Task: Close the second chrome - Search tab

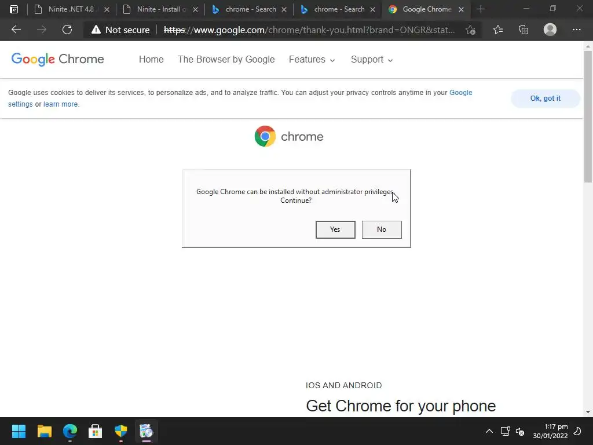Action: click(x=372, y=9)
